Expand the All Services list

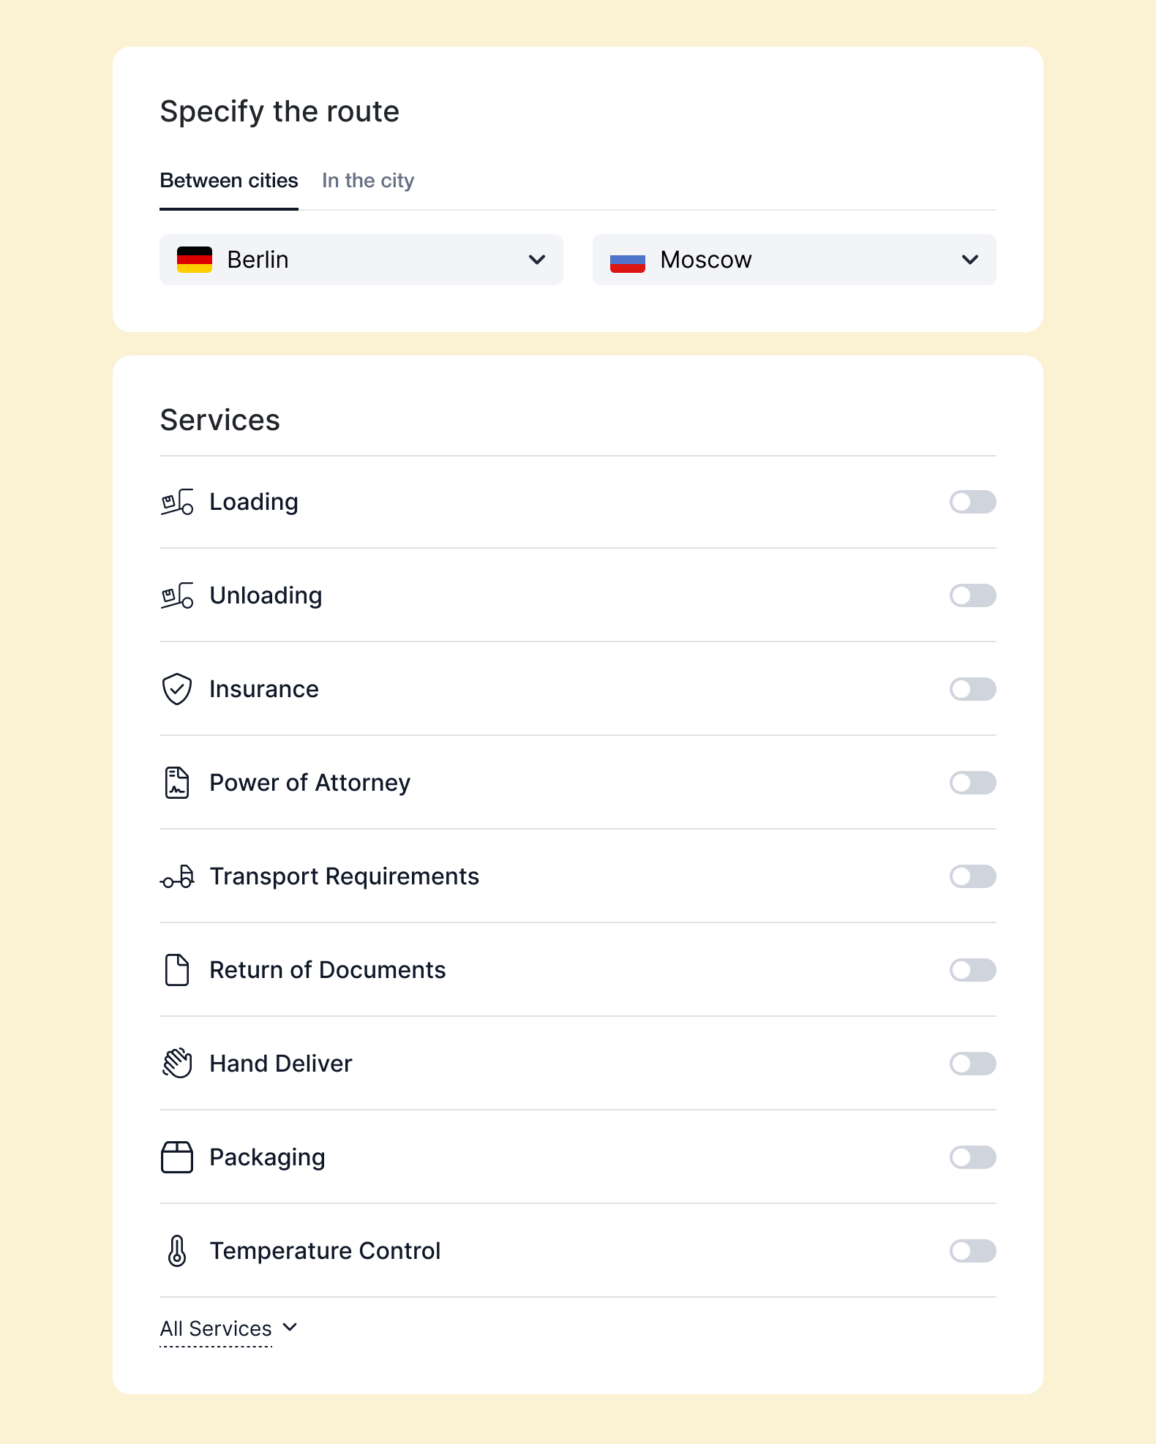tap(228, 1328)
